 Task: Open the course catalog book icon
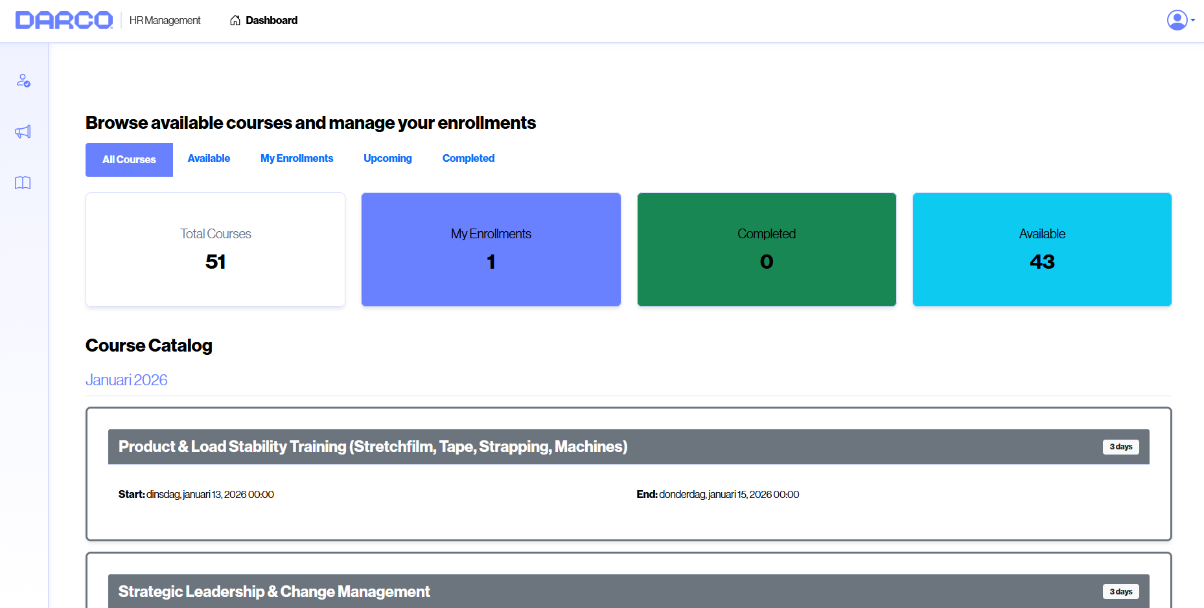pyautogui.click(x=23, y=183)
